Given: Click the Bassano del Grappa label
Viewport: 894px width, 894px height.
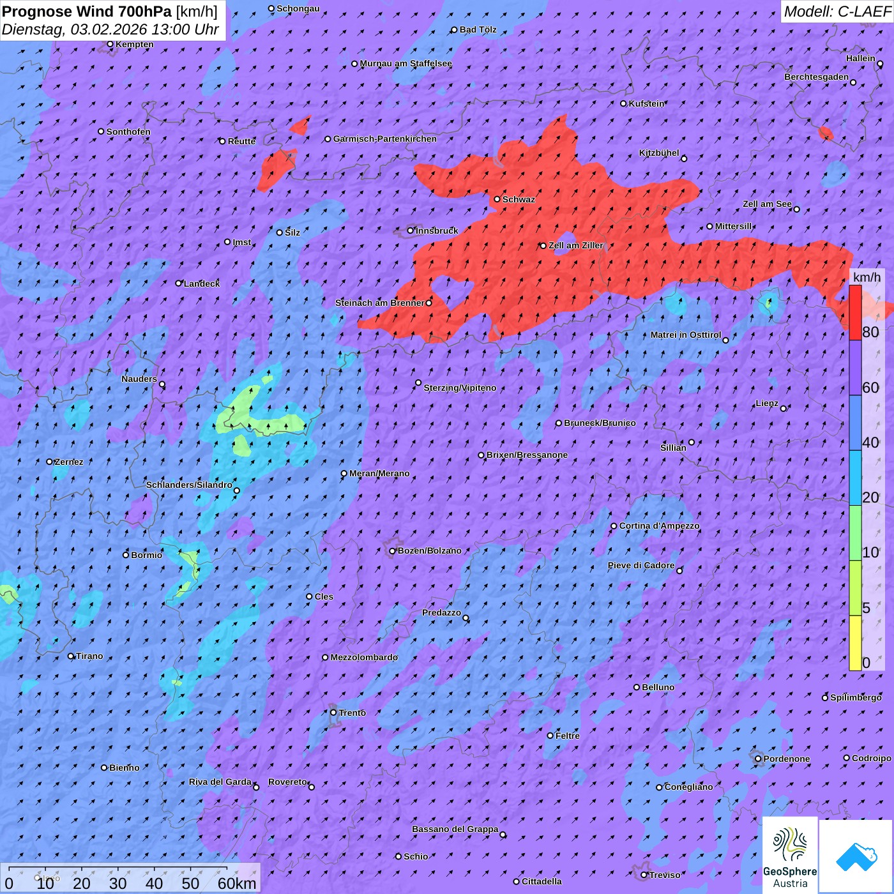Looking at the screenshot, I should click(455, 829).
